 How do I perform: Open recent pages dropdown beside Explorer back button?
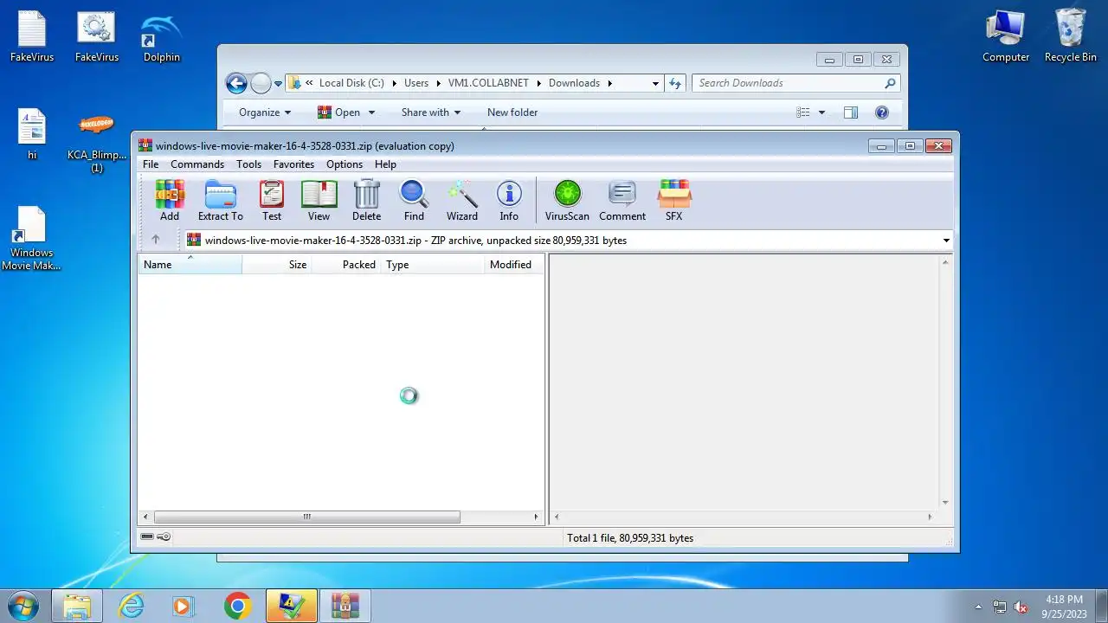pos(278,84)
